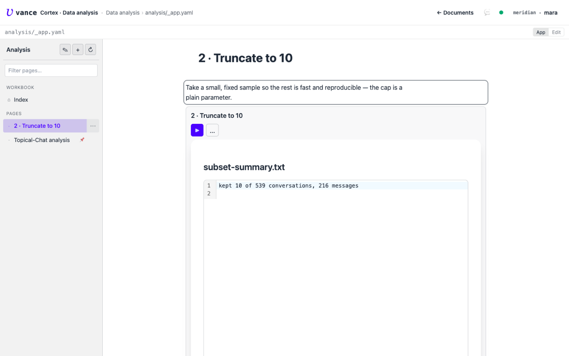Click the pencil edit icon in Analysis sidebar
569x356 pixels.
(65, 50)
